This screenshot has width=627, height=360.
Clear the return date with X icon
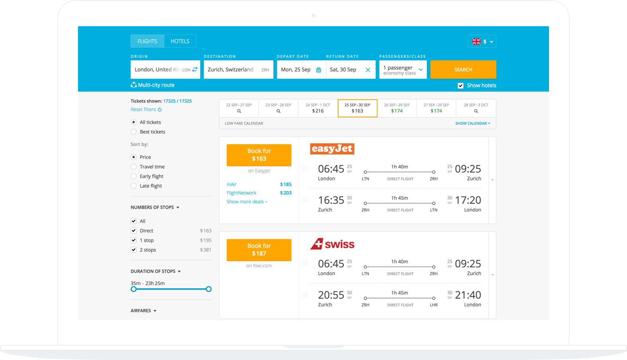(x=368, y=70)
